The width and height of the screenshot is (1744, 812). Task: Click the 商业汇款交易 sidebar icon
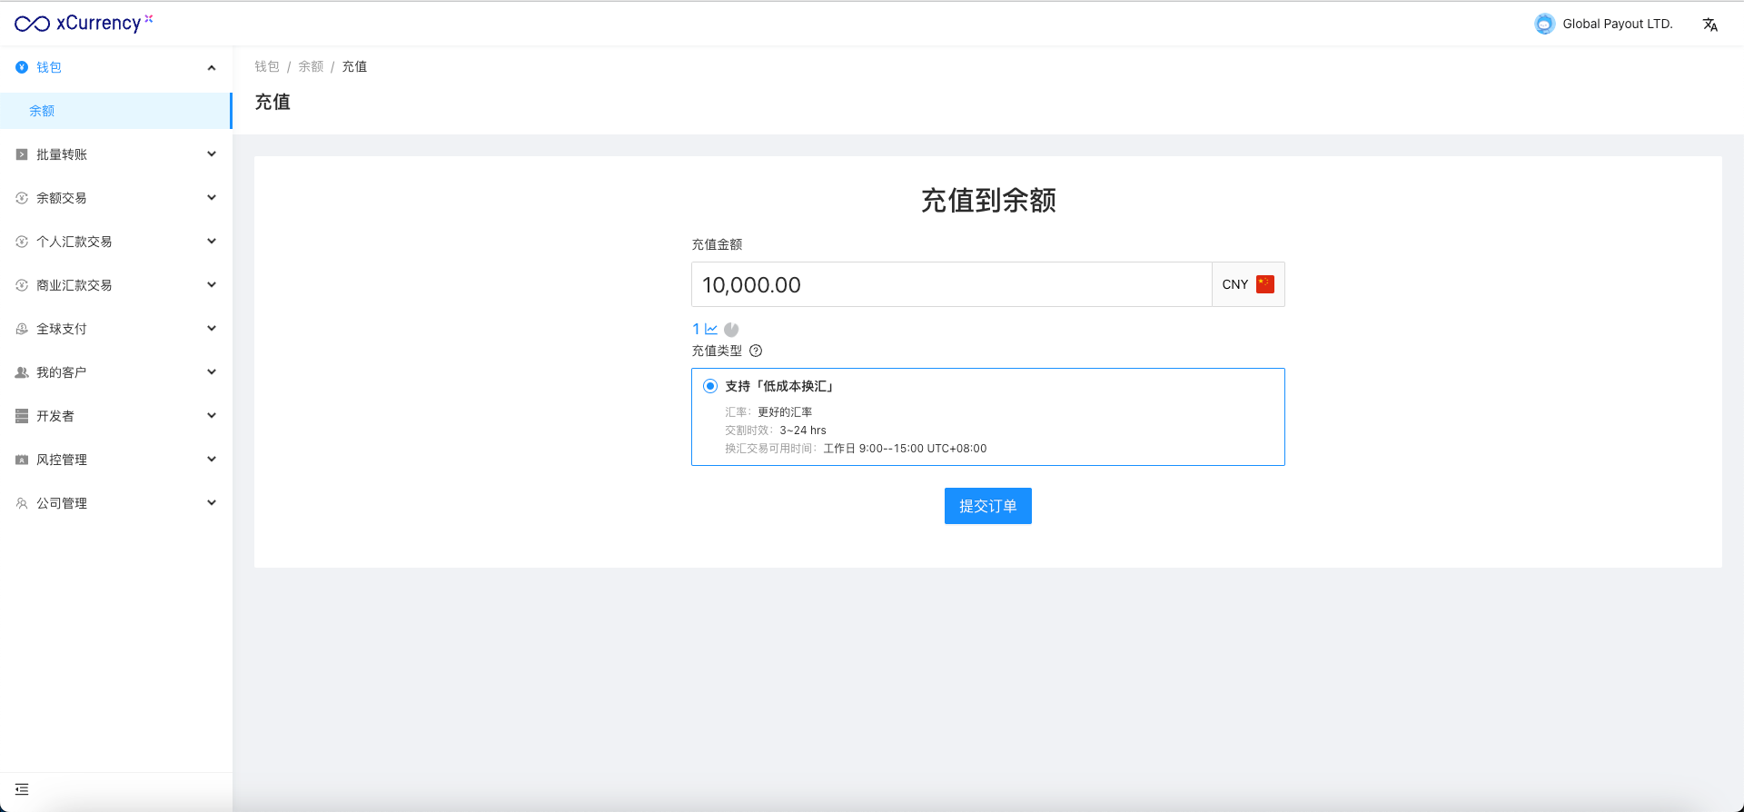(22, 285)
